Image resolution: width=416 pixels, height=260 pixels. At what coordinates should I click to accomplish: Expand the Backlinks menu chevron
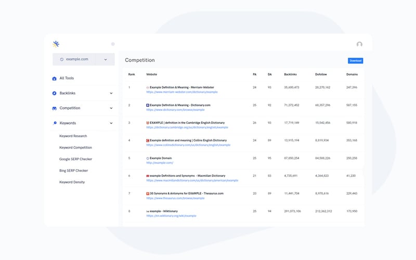[x=111, y=93]
